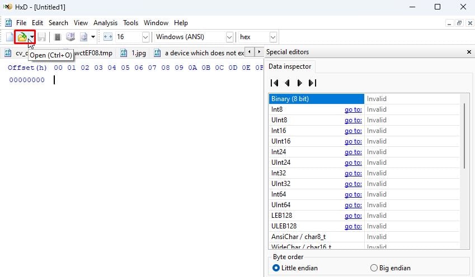Open the main memory (RAM) toolbar icon
Viewport: 475px width, 277px height.
pyautogui.click(x=57, y=37)
